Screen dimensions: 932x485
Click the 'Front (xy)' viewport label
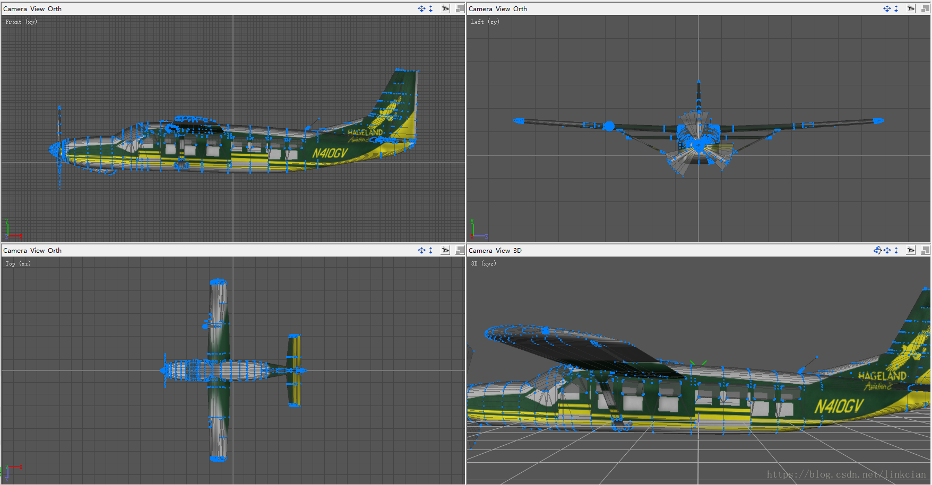[x=21, y=22]
